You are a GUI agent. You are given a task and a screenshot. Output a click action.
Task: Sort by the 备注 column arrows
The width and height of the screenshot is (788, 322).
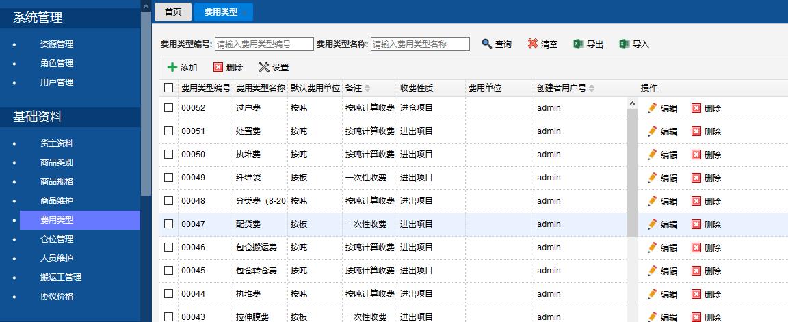[367, 88]
